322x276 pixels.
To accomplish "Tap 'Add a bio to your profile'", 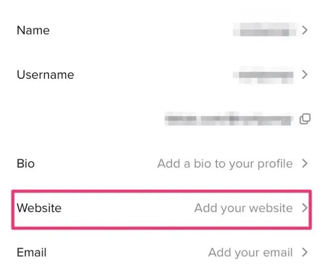I will pyautogui.click(x=225, y=164).
